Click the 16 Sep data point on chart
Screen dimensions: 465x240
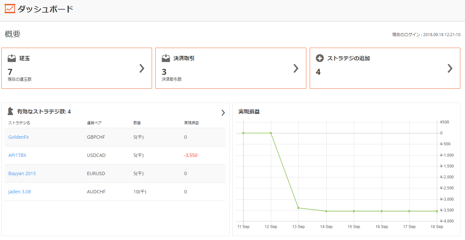point(382,211)
